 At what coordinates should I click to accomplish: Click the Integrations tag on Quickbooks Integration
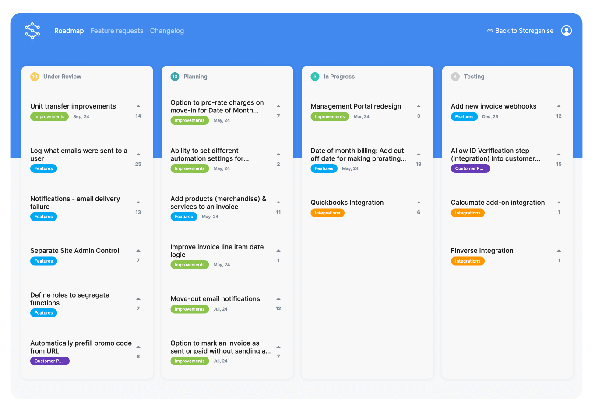327,213
